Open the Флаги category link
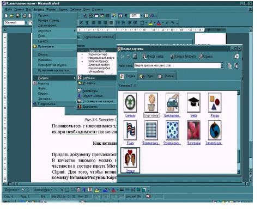279x209 pixels. pos(130,143)
